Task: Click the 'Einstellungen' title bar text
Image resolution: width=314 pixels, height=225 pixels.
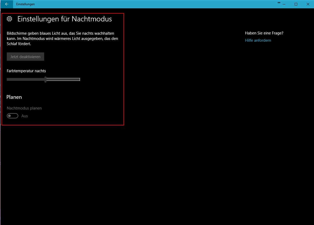Action: (x=25, y=4)
